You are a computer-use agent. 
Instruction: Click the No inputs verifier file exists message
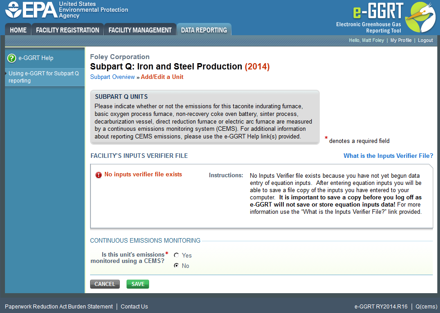coord(143,175)
